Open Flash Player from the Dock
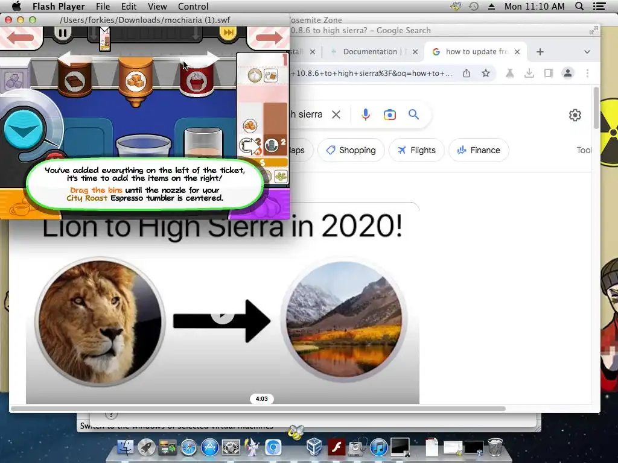The image size is (618, 463). point(336,448)
